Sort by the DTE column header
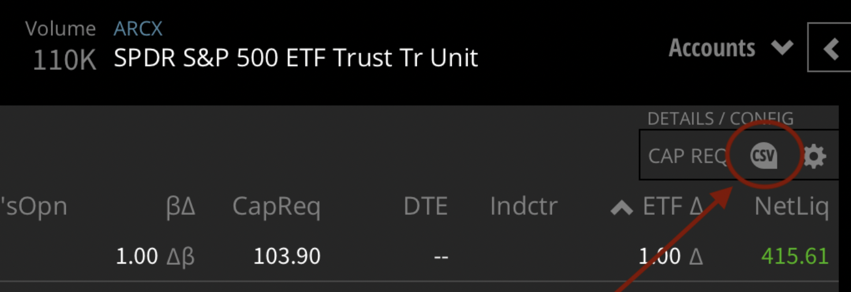The width and height of the screenshot is (851, 292). [x=425, y=207]
